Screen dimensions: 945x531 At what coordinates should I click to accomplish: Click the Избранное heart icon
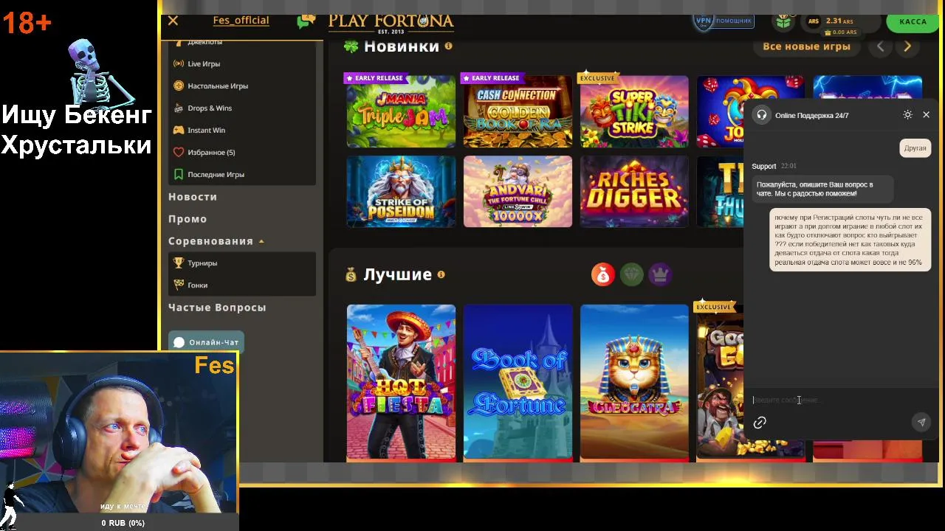point(179,153)
